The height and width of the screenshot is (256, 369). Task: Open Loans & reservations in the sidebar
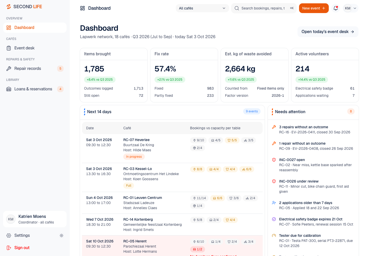coord(35,89)
